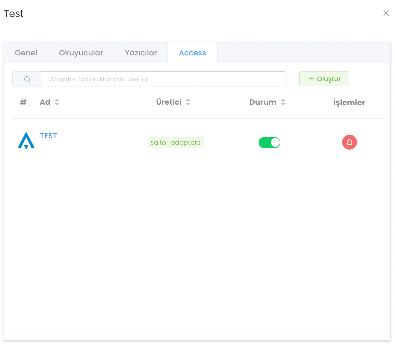Toggle sorting arrows beside Durum
395x350 pixels.
(283, 102)
